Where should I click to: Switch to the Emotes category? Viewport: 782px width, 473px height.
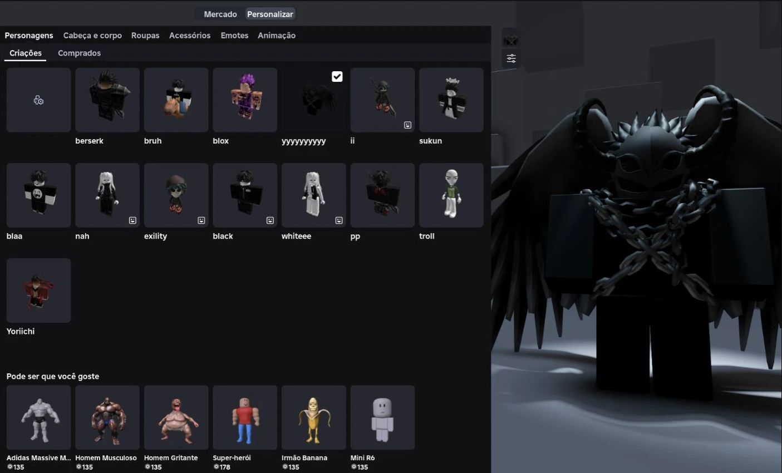pos(234,35)
